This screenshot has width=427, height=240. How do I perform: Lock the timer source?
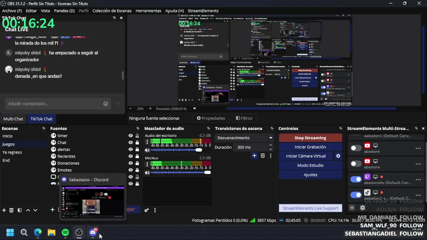137,136
